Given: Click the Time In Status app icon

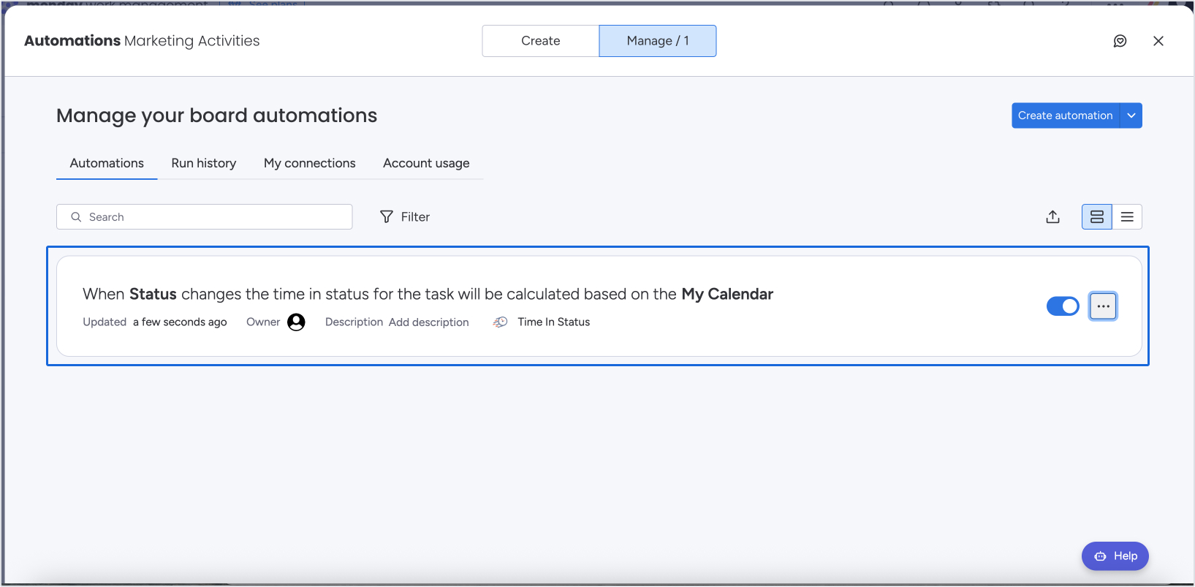Looking at the screenshot, I should point(501,322).
